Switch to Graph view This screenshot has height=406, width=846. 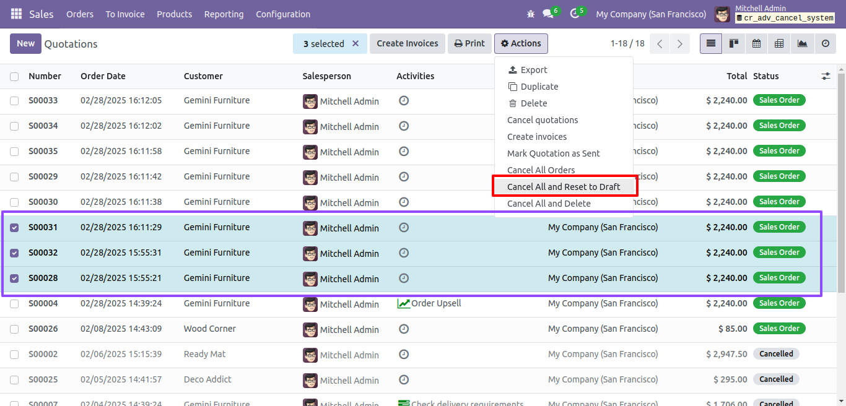coord(802,43)
